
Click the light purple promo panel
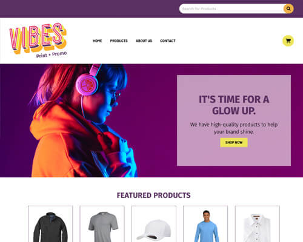(x=234, y=120)
